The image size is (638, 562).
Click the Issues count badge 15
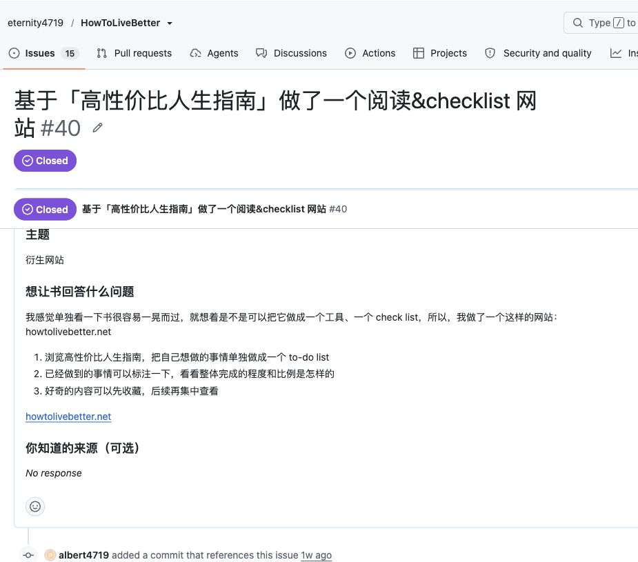[x=70, y=53]
